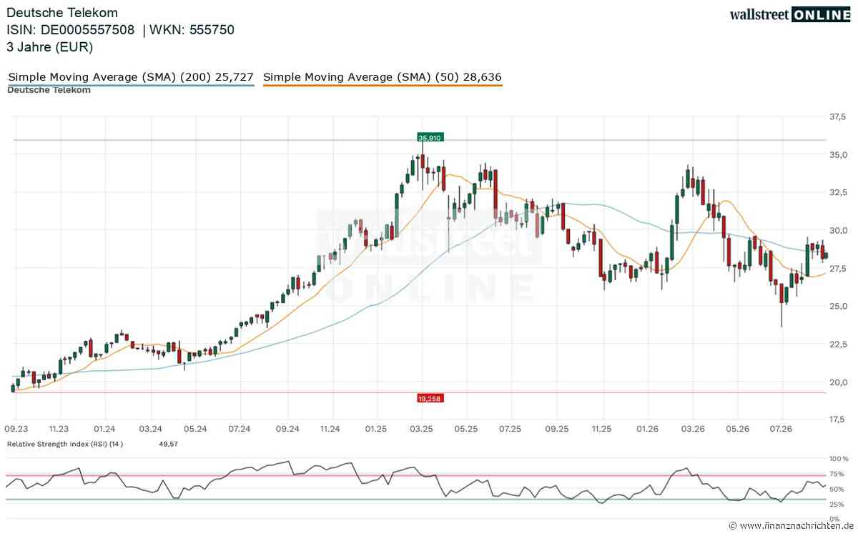Click the 22,5 price axis label

coord(837,344)
